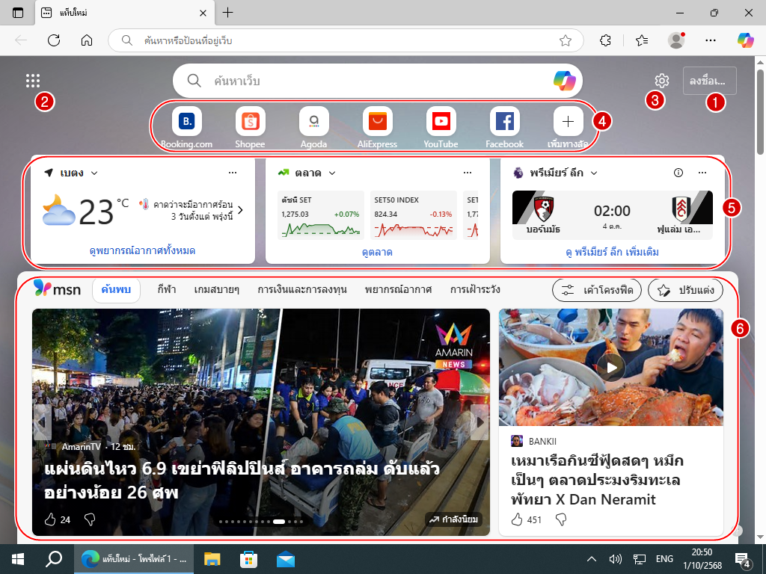Dislike the AmarinTV earthquake story
This screenshot has width=766, height=574.
[90, 519]
